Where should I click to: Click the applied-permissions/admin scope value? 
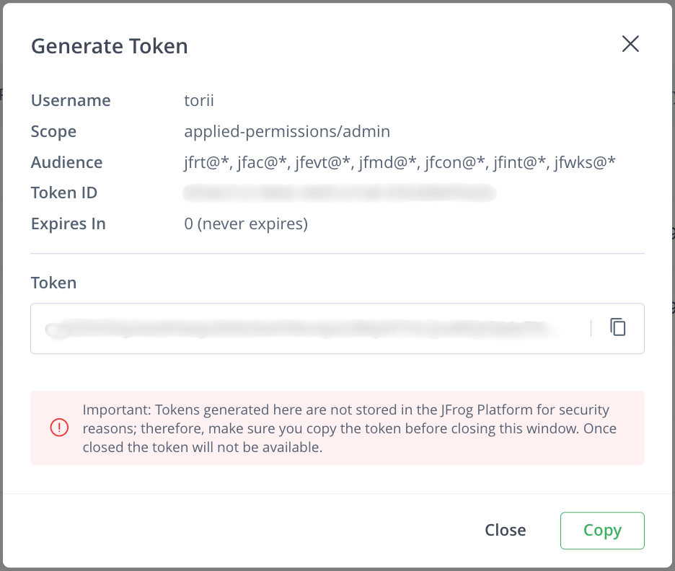click(287, 131)
